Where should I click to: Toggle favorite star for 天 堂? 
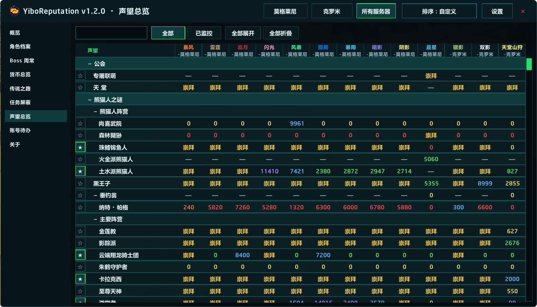(80, 87)
